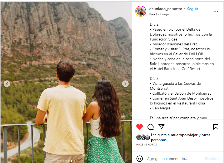Open deunlado_paraotro username link

[x=166, y=9]
